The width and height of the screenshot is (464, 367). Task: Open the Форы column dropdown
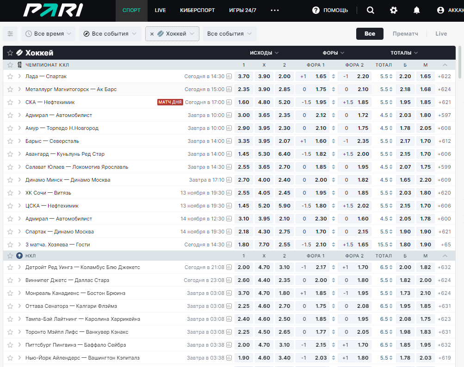pos(333,53)
